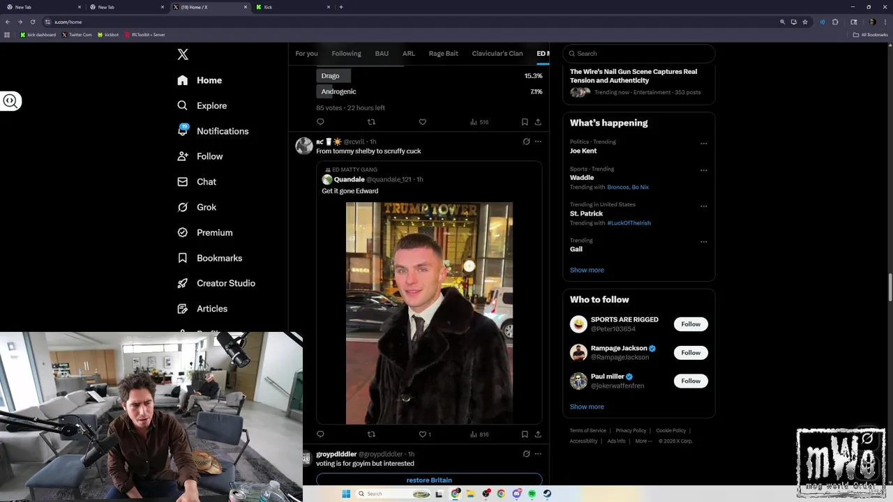This screenshot has width=893, height=502.
Task: Switch to the For you tab
Action: 306,54
